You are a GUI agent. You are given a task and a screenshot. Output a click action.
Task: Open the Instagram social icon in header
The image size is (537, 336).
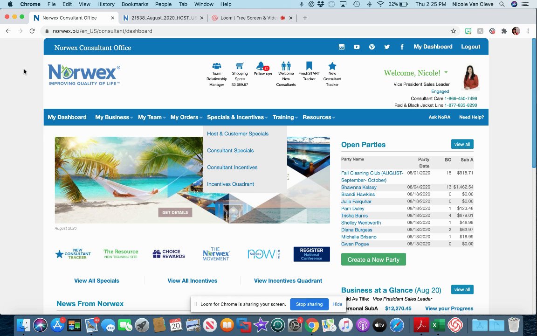(x=341, y=47)
